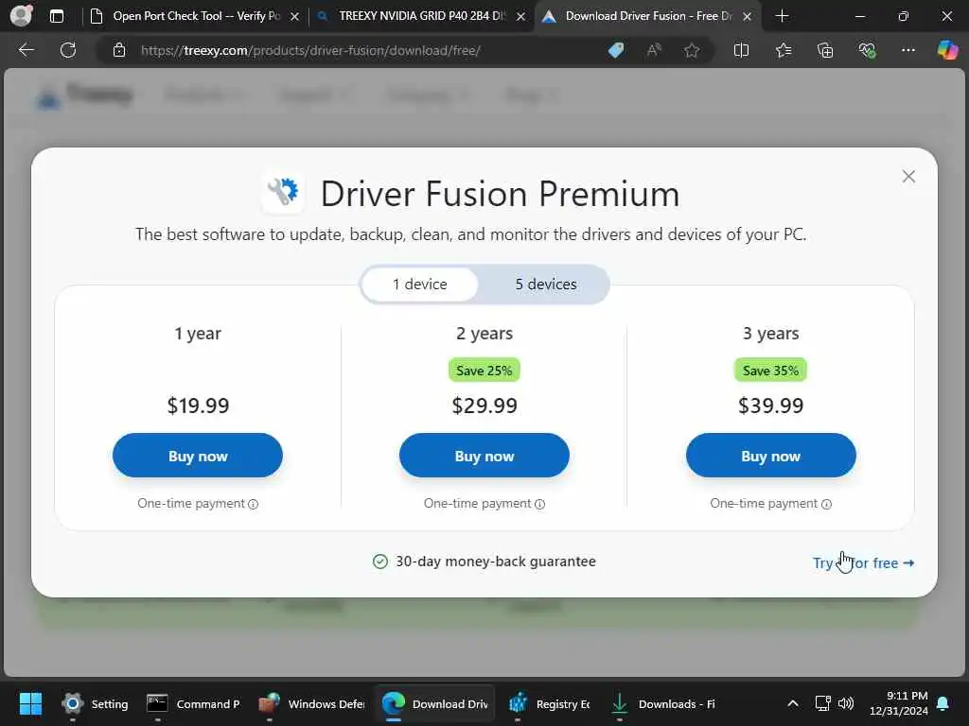The image size is (969, 726).
Task: Open the tab actions menu icon
Action: click(x=57, y=16)
